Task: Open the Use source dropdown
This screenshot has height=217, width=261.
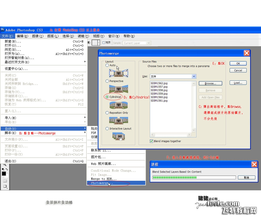Action: (x=194, y=76)
